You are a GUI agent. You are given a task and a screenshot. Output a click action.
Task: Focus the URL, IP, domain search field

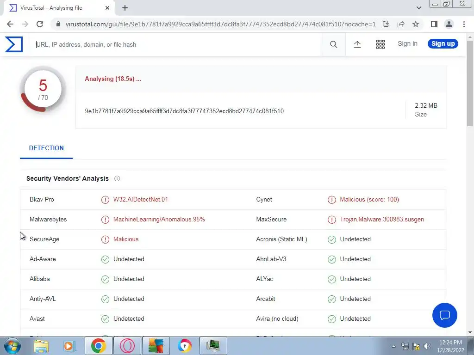(175, 45)
